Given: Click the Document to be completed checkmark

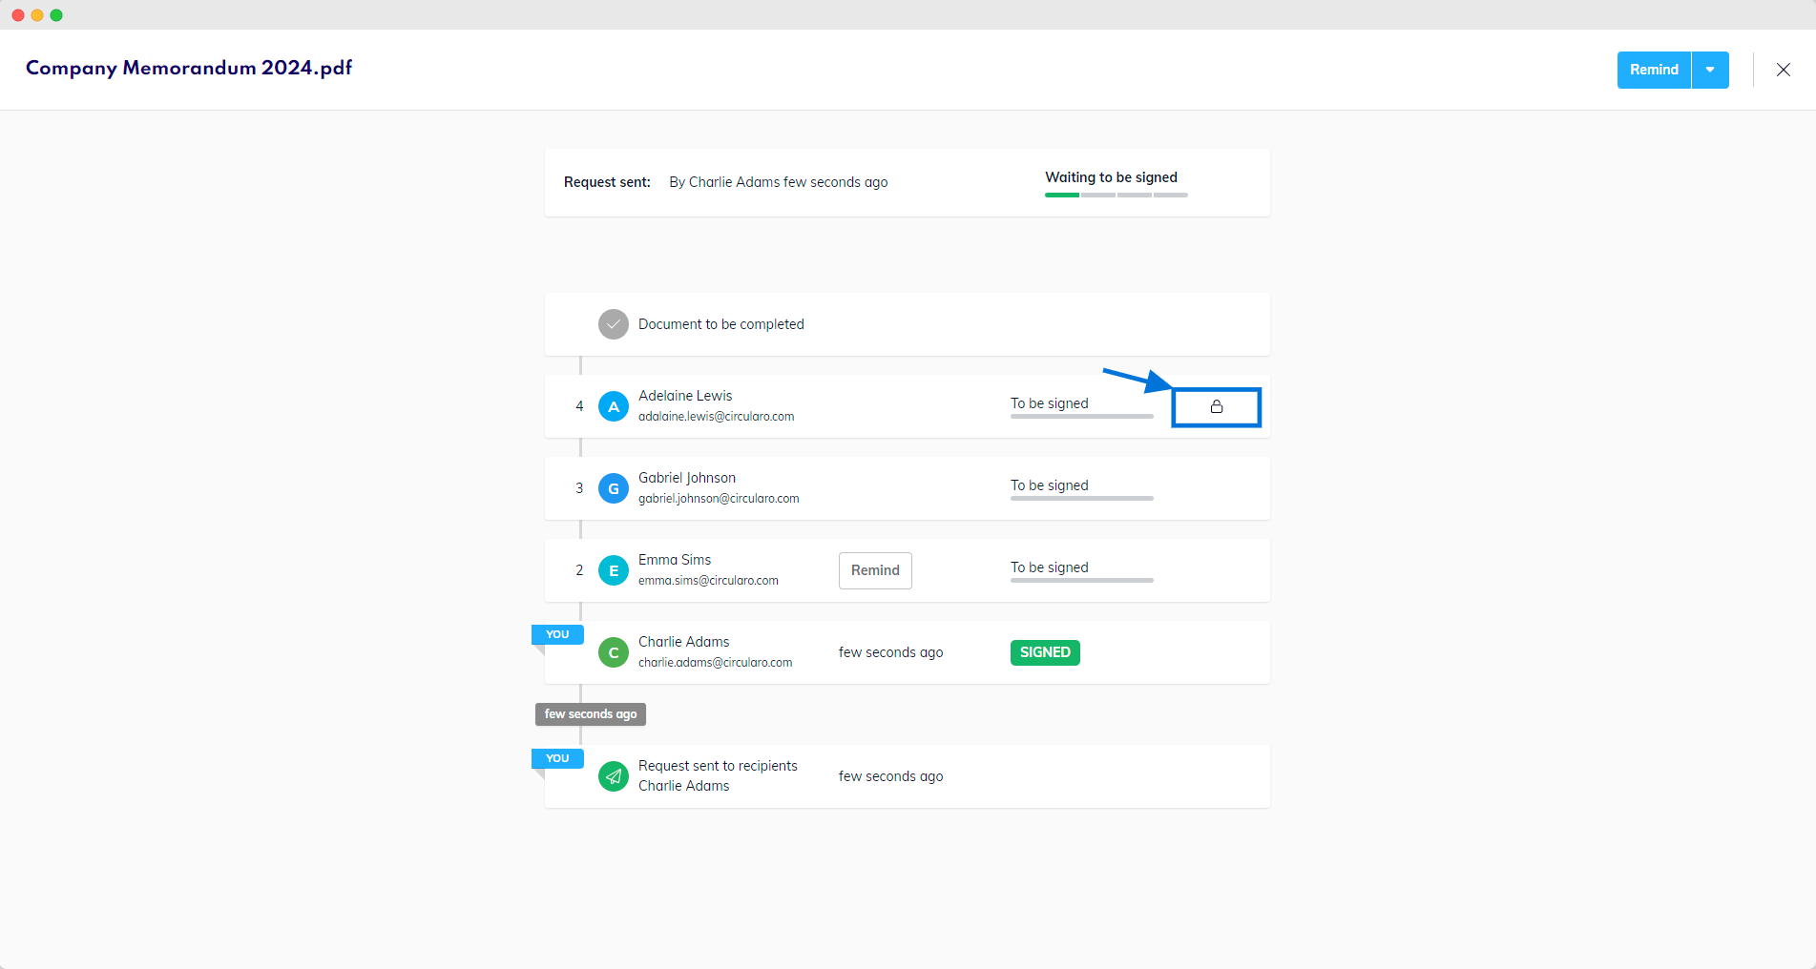Looking at the screenshot, I should pos(613,324).
